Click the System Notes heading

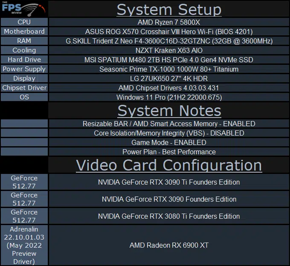[x=169, y=111]
